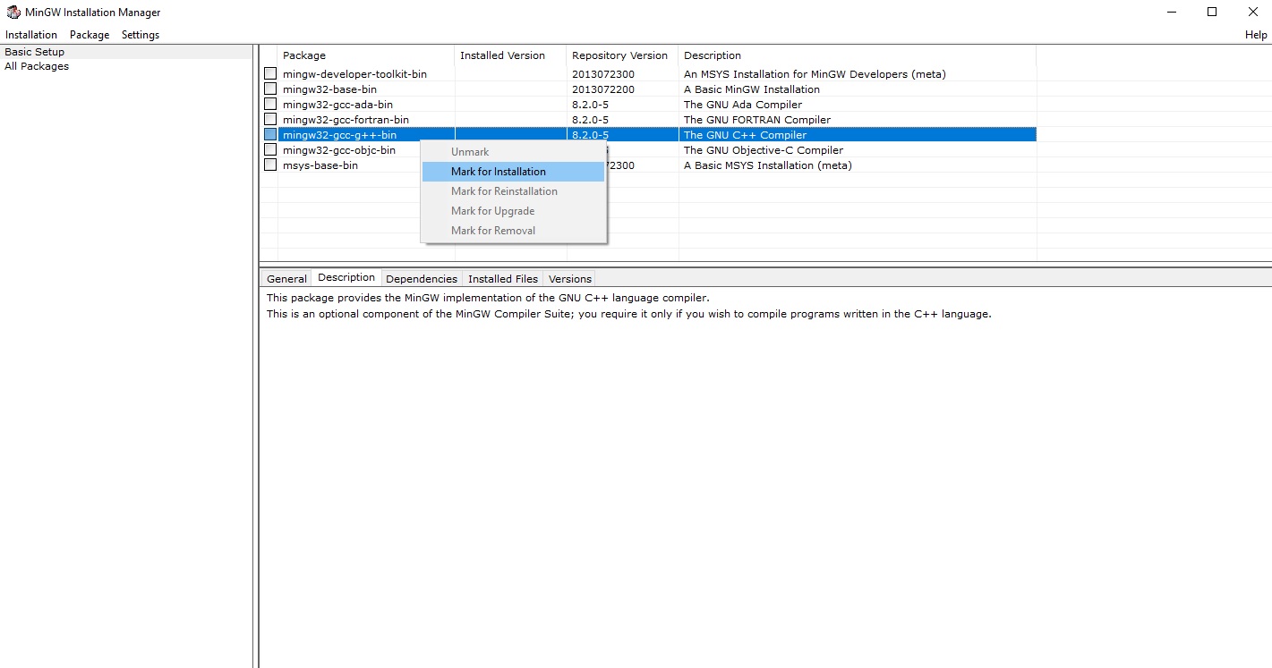This screenshot has height=668, width=1272.
Task: Close the MinGW Installation Manager window
Action: tap(1251, 12)
